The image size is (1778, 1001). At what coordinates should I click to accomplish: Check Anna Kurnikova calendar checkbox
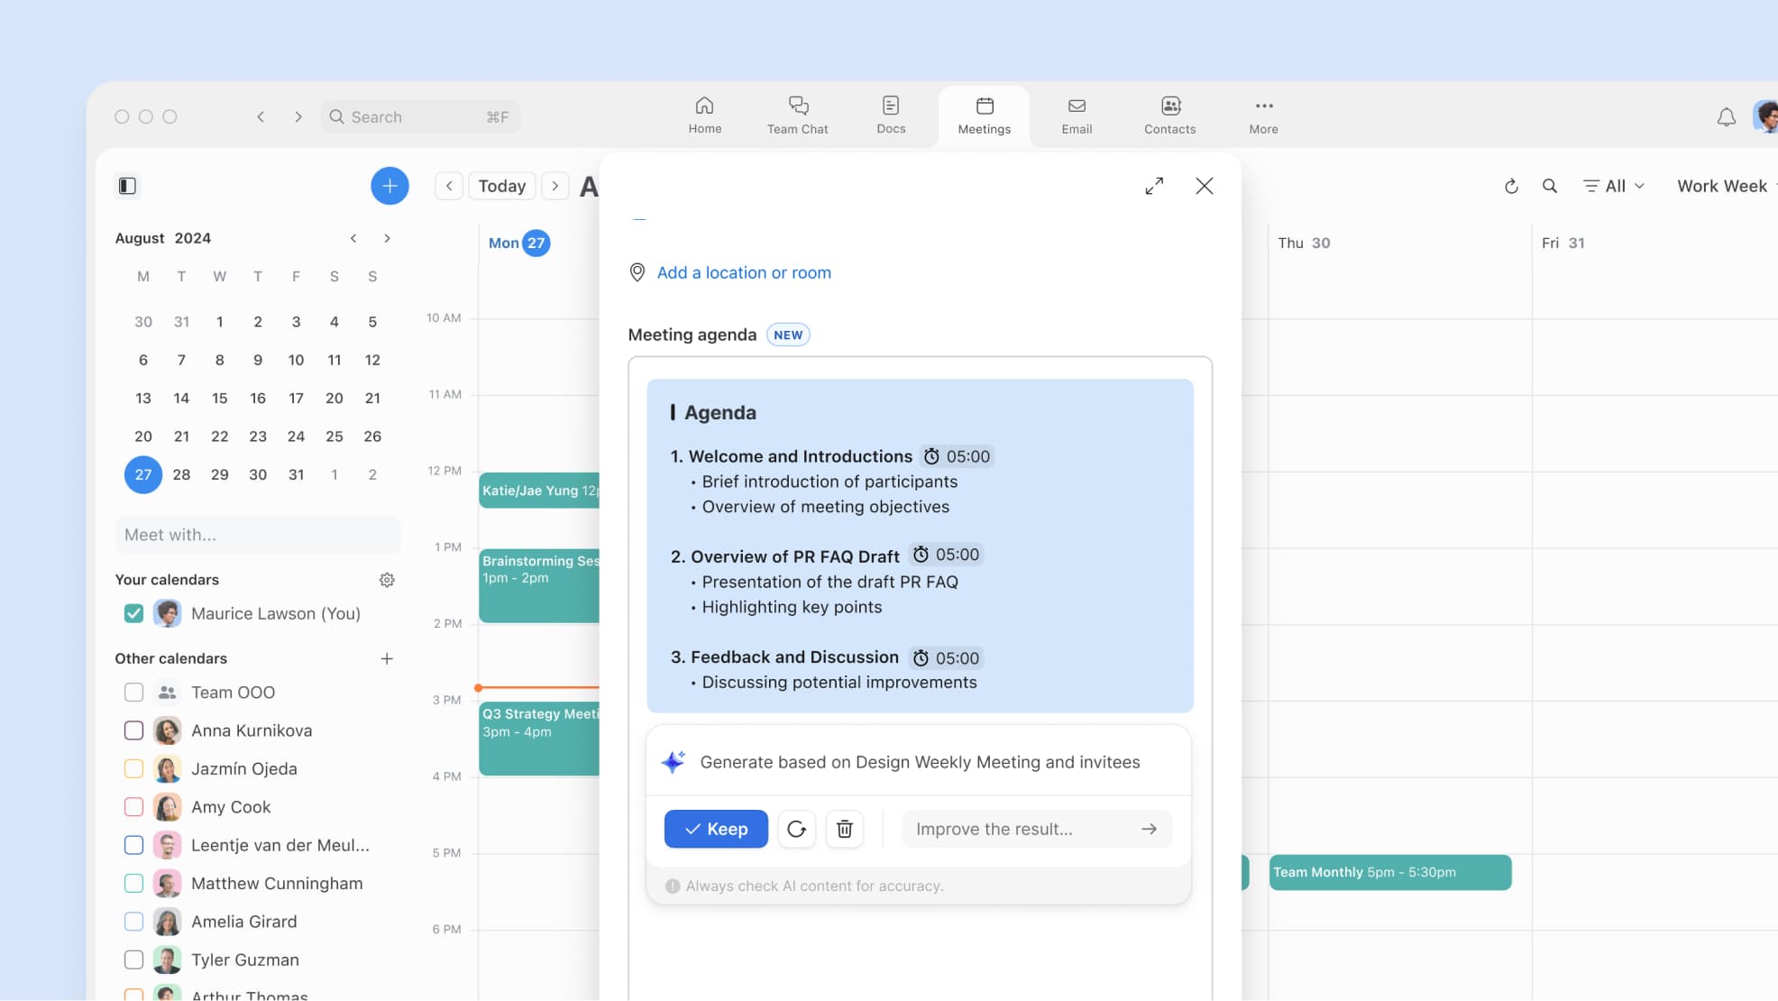click(x=133, y=730)
